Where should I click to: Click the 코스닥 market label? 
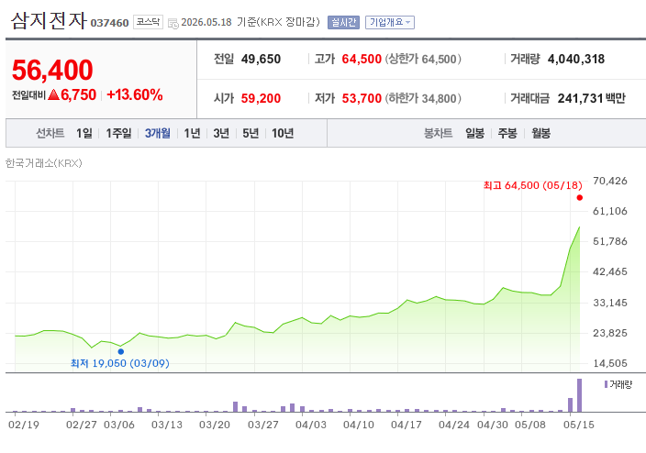click(148, 22)
